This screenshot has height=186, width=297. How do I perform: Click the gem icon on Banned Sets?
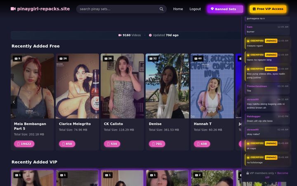(x=212, y=9)
